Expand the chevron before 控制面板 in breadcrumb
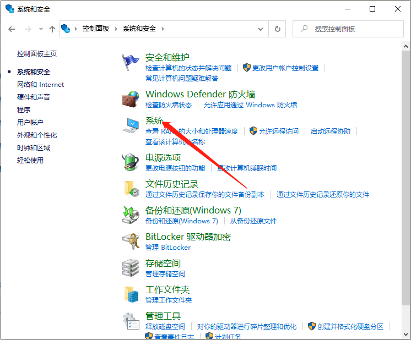Screen dimensions: 411x340 [75, 29]
